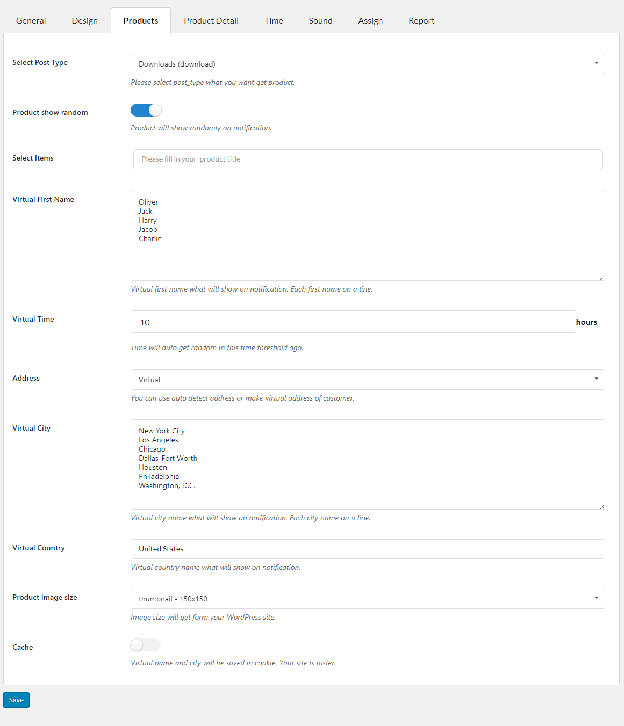This screenshot has height=726, width=624.
Task: Edit the Virtual Country field
Action: point(368,549)
